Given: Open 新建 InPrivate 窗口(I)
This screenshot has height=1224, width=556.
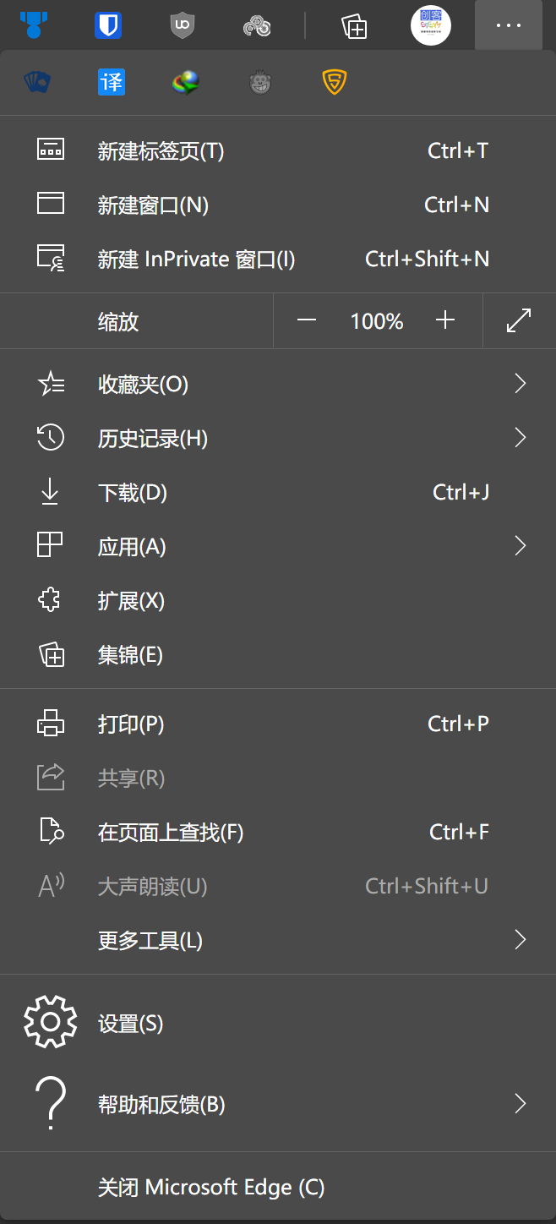Looking at the screenshot, I should (196, 259).
